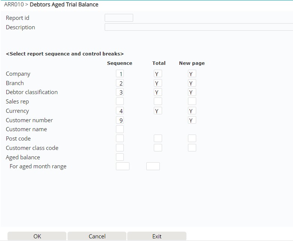Select the Branch Total field

[158, 83]
